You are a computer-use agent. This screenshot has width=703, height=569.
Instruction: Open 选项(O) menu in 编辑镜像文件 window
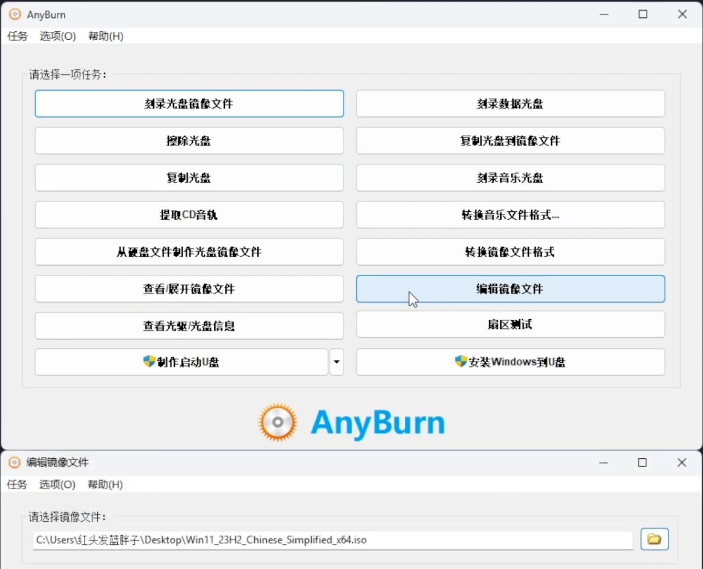pos(57,485)
